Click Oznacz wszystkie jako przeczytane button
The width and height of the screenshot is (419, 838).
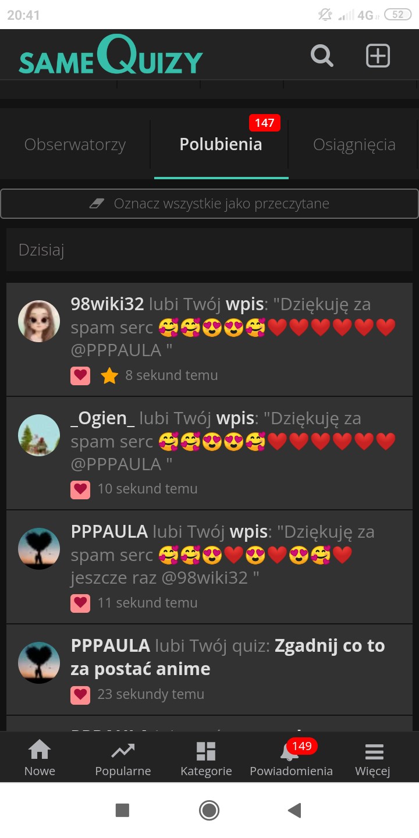click(x=210, y=204)
